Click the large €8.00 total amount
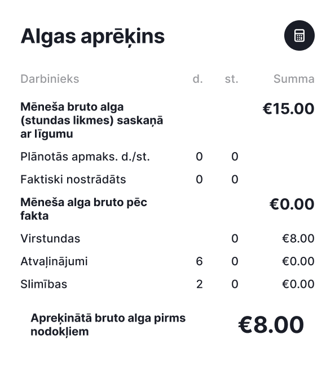The image size is (335, 370). point(271,325)
